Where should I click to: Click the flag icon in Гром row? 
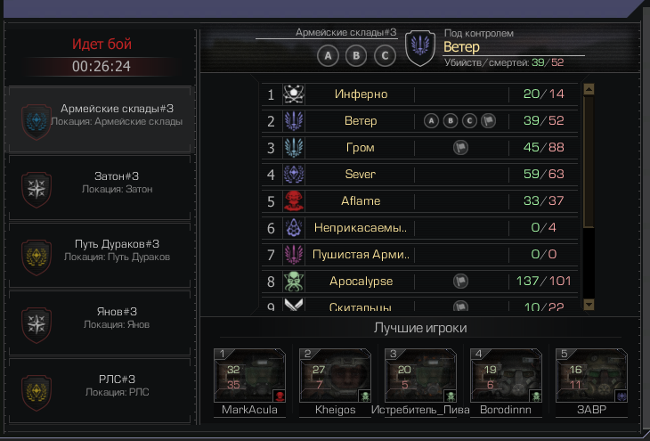coord(460,147)
